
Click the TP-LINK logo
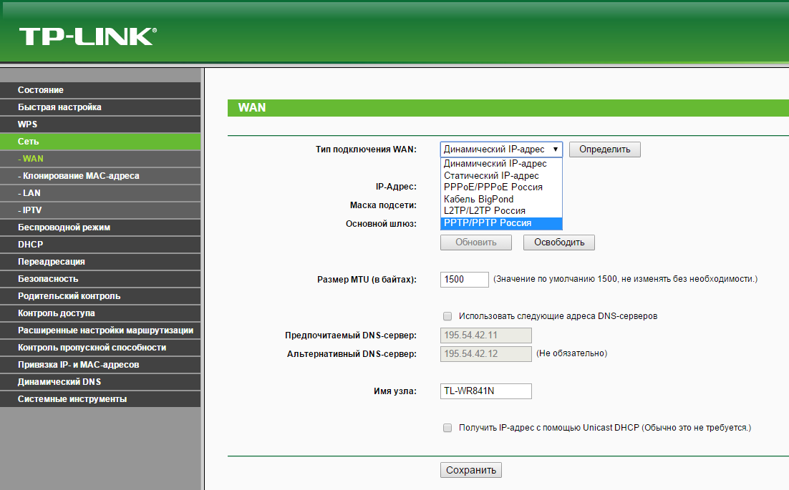tap(87, 36)
